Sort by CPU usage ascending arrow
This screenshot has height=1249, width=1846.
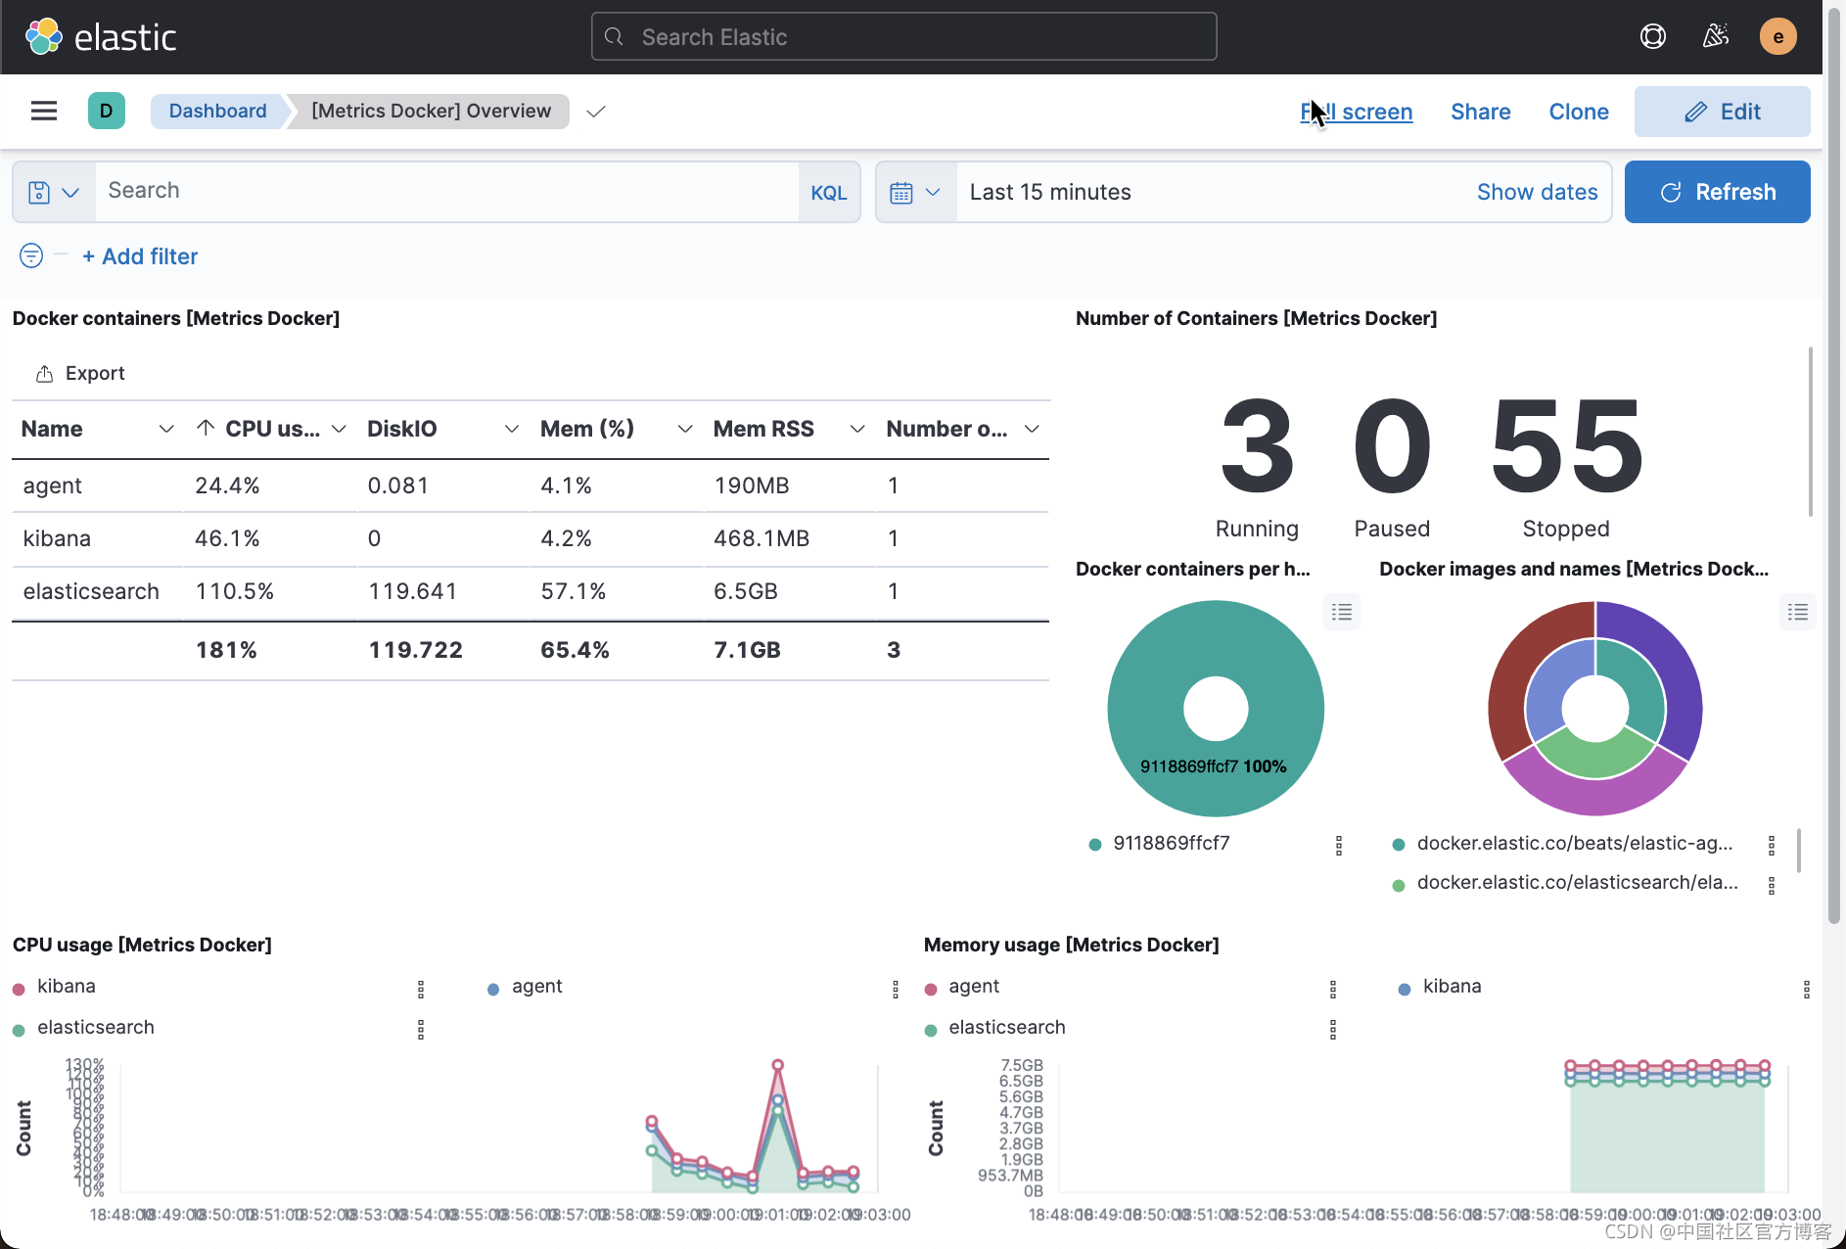[x=206, y=428]
